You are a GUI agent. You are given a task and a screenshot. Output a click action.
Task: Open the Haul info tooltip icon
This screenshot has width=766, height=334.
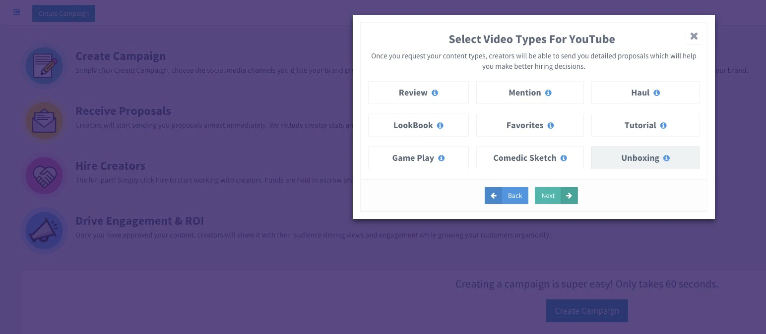[656, 93]
